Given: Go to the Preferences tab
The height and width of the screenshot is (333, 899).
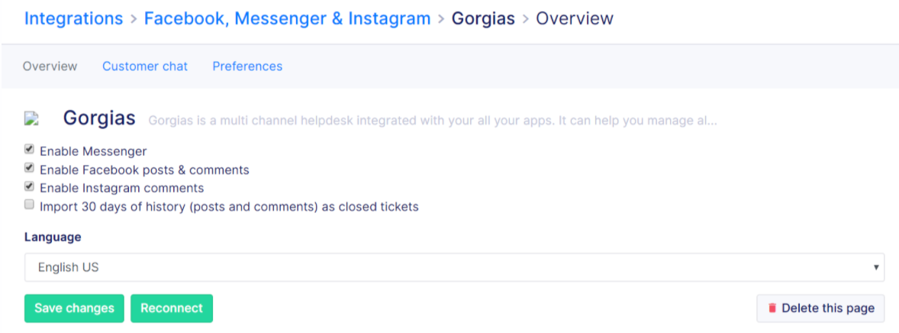Looking at the screenshot, I should point(247,66).
